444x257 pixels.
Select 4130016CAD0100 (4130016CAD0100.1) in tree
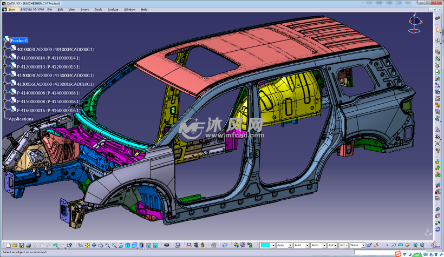click(x=55, y=84)
